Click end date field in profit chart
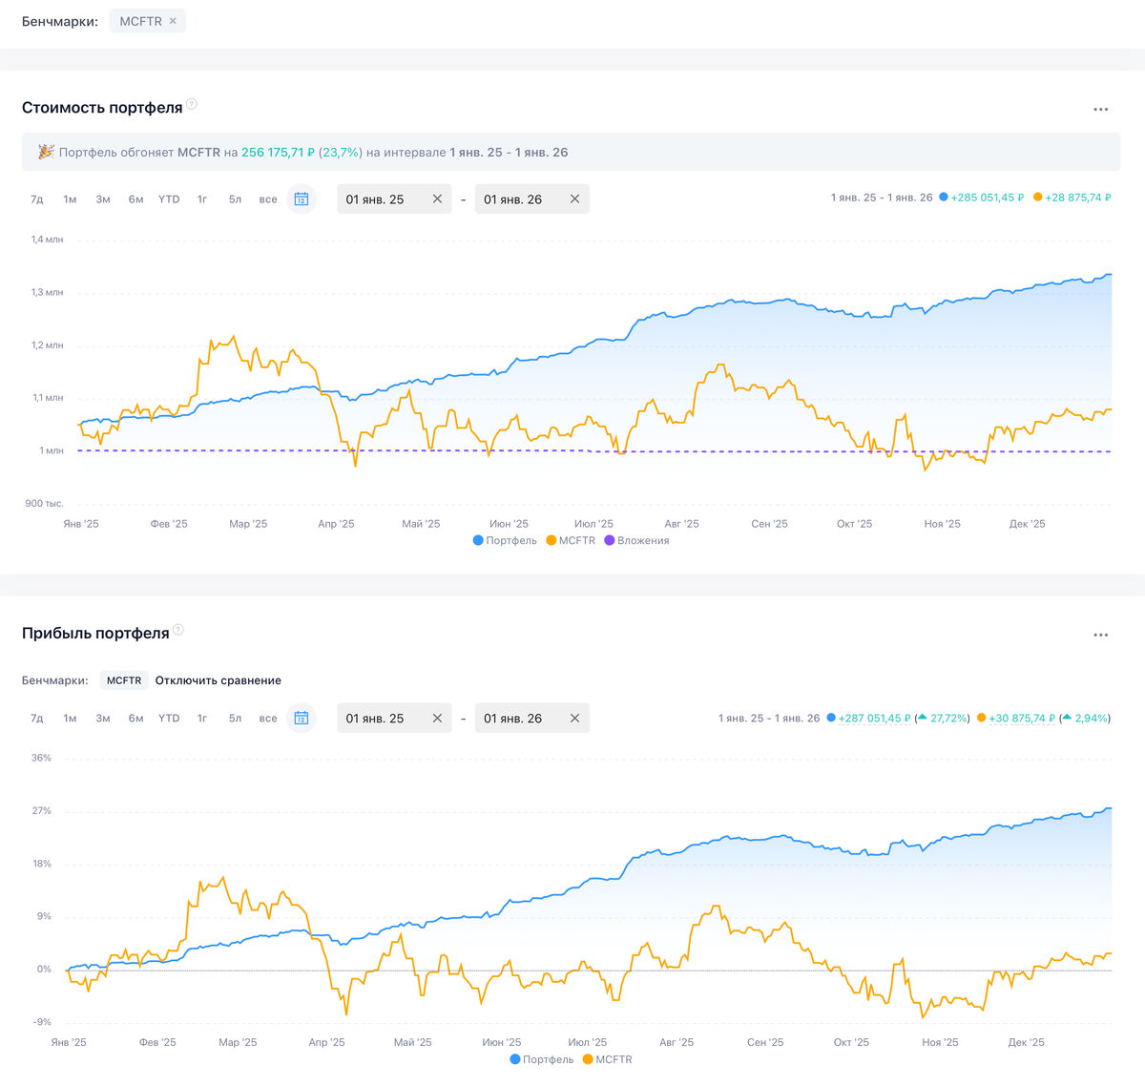Screen dimensions: 1145x1086 520,719
